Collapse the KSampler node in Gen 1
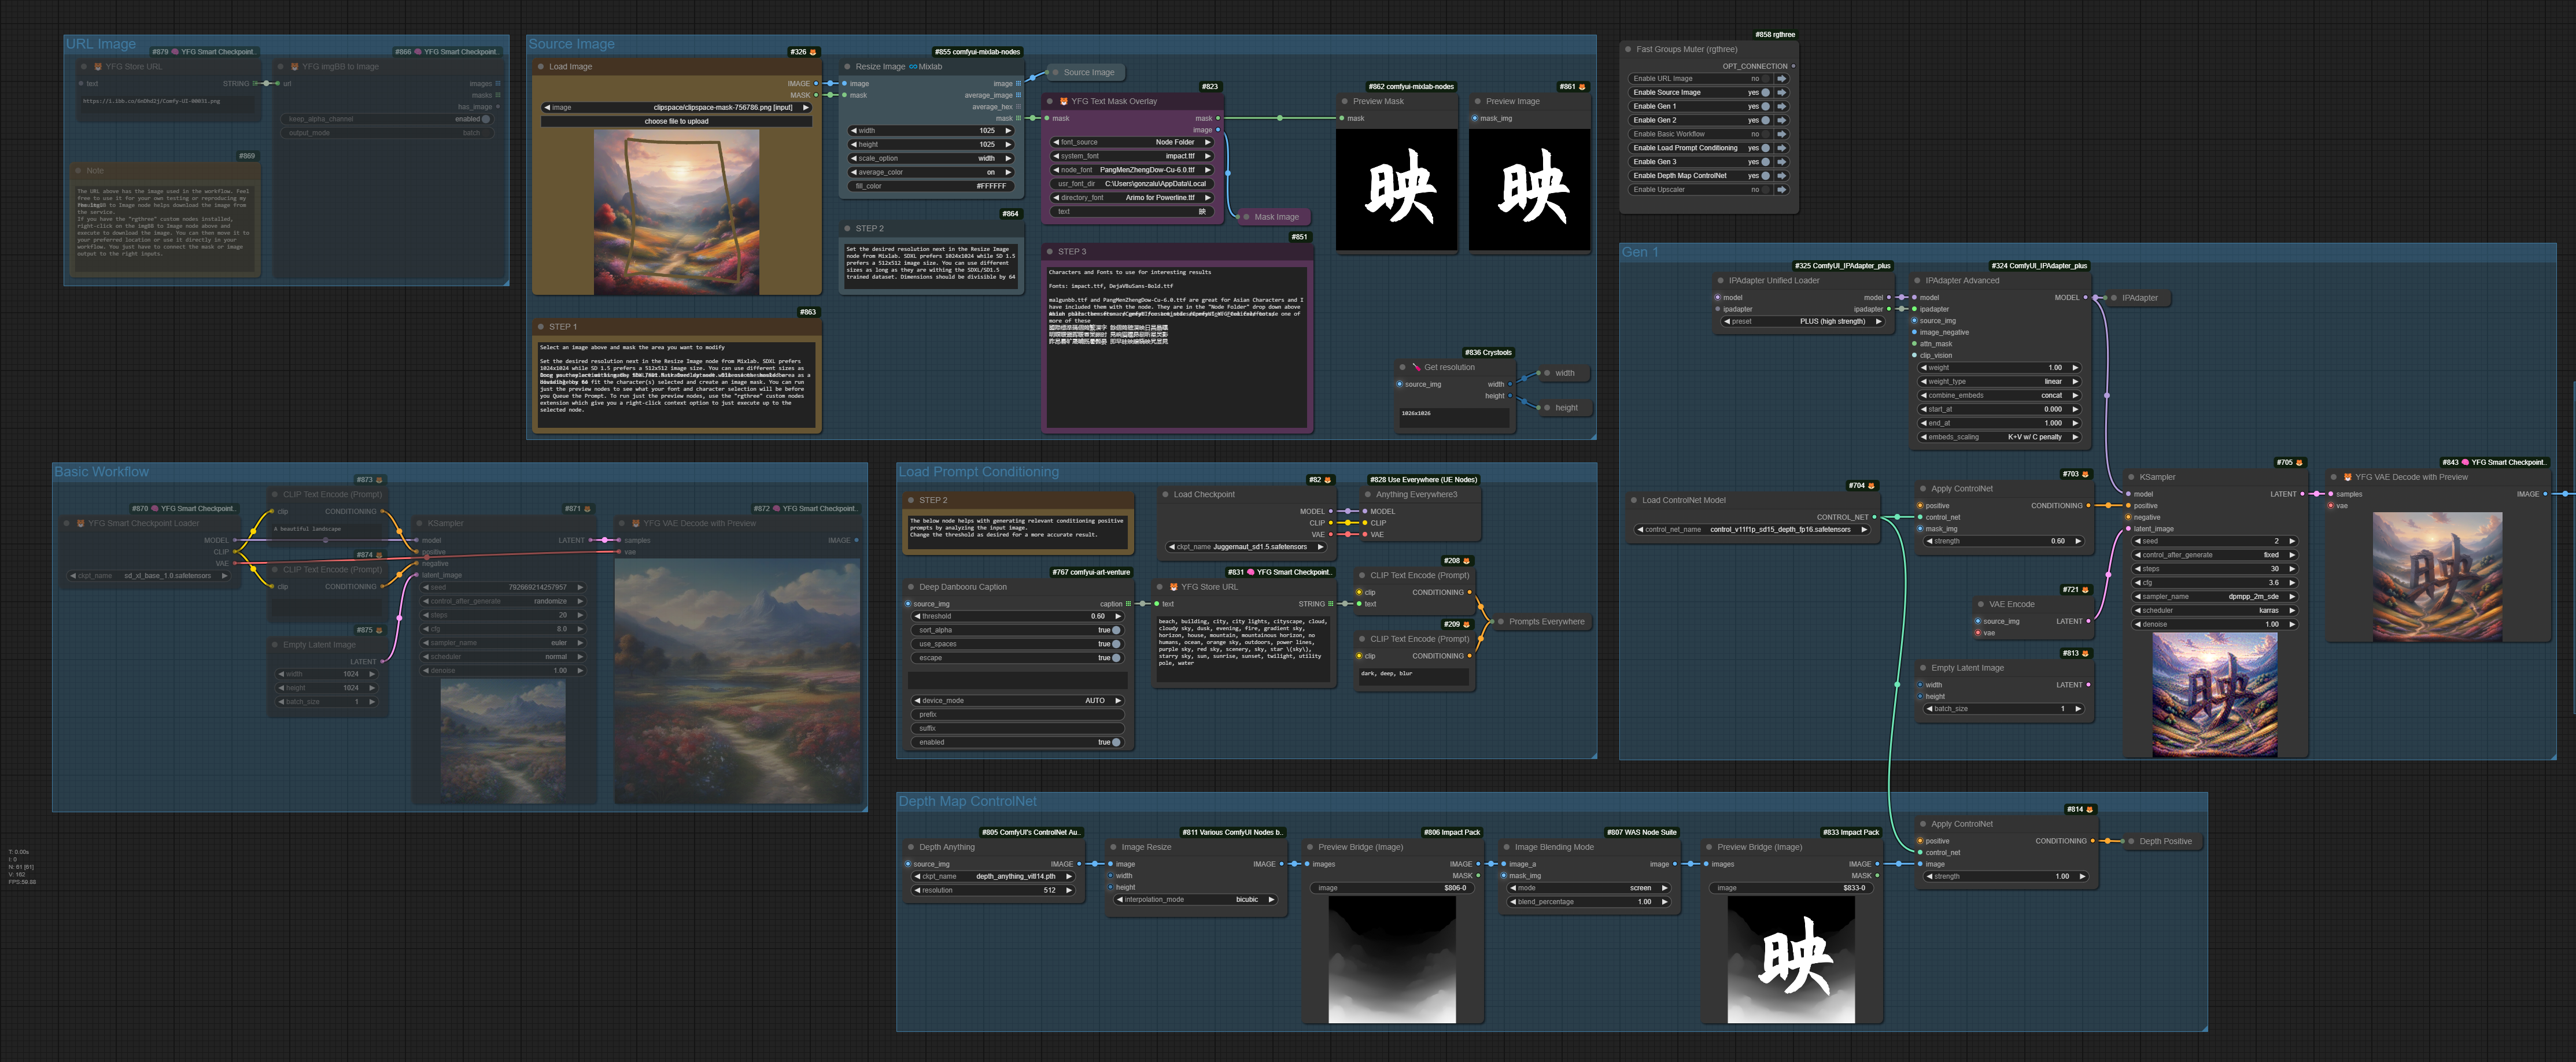The height and width of the screenshot is (1062, 2576). coord(2132,477)
